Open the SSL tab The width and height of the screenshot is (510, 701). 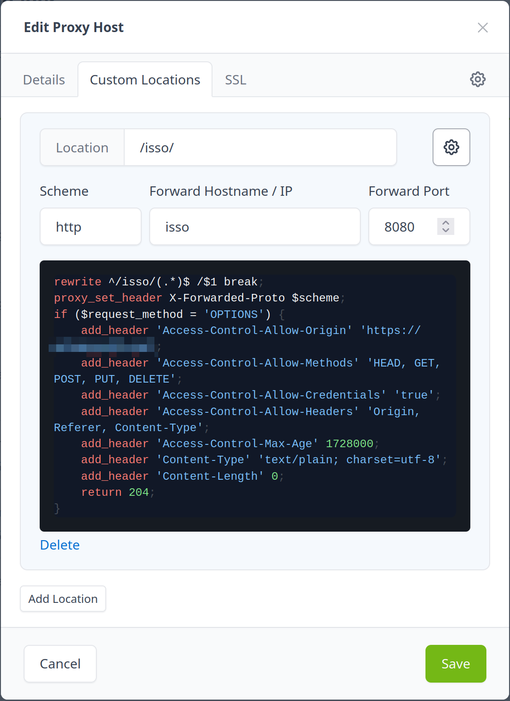[x=235, y=80]
